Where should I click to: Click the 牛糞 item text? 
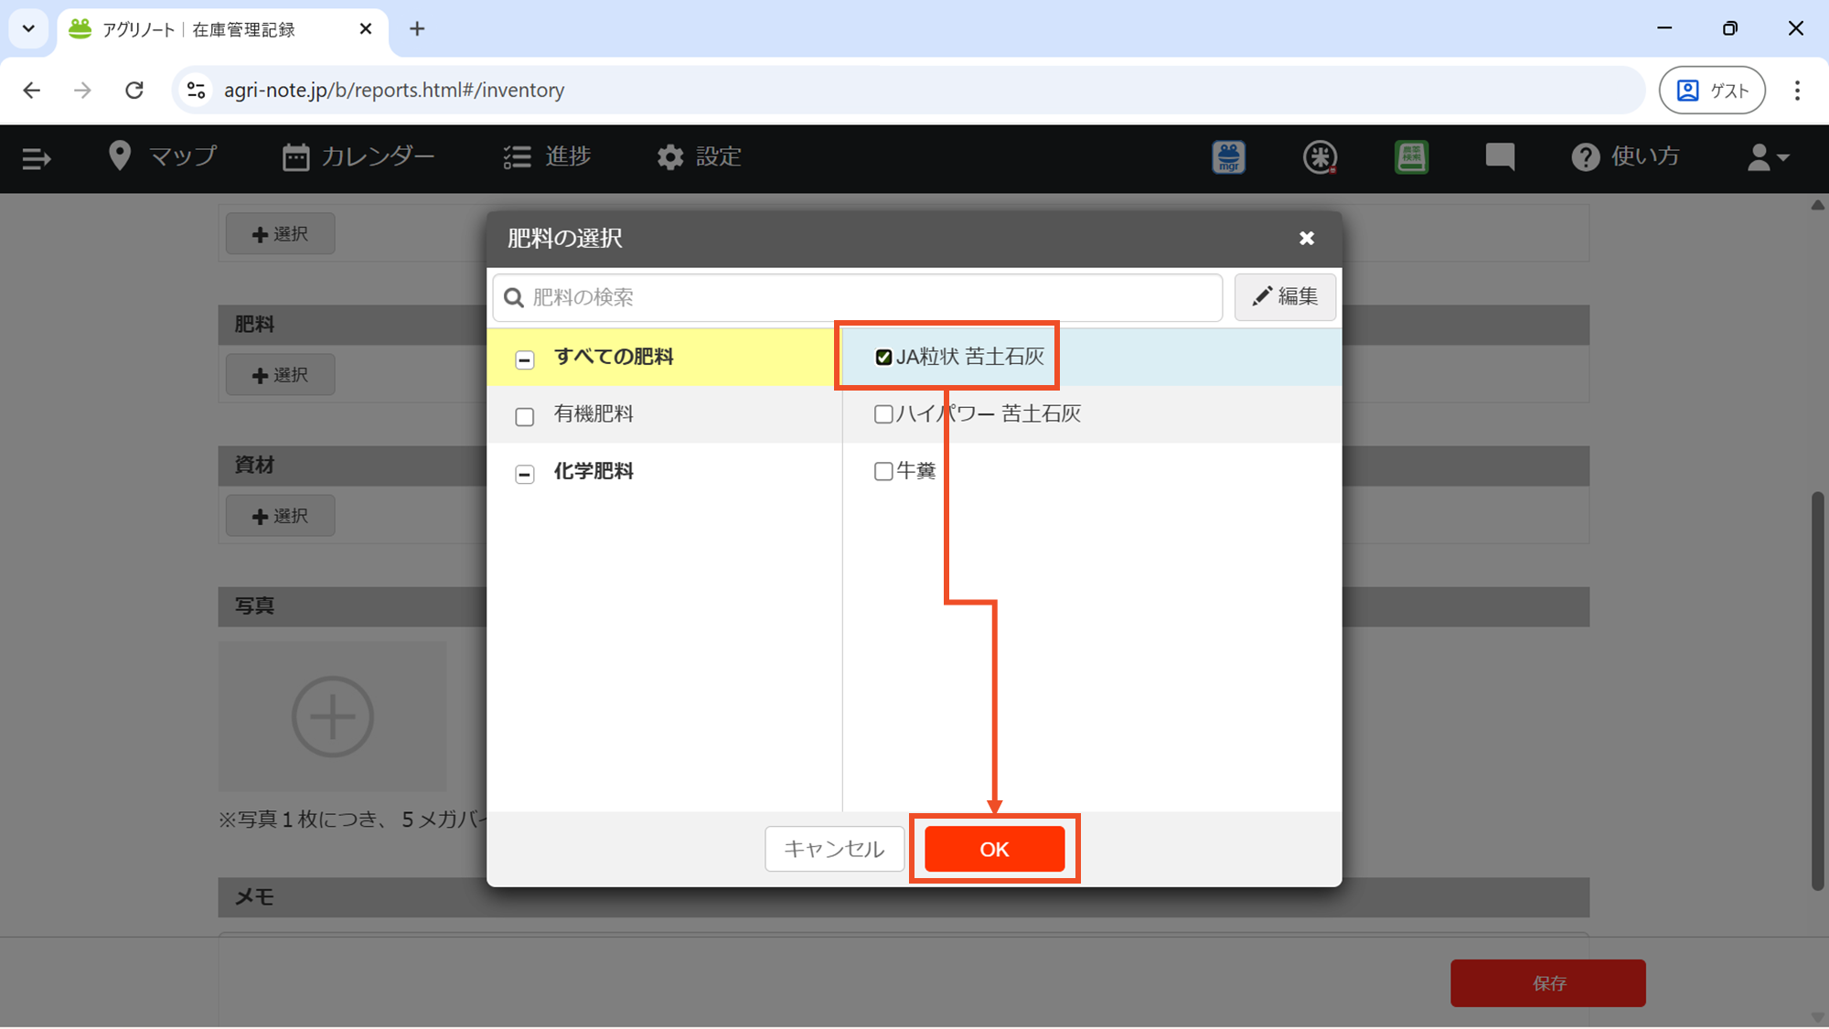point(915,471)
